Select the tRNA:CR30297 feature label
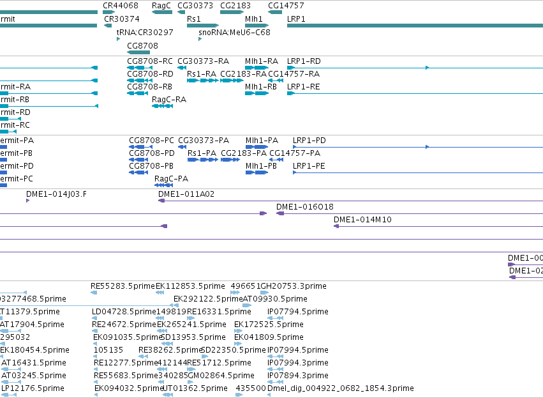Viewport: 543px width, 398px height. [145, 32]
